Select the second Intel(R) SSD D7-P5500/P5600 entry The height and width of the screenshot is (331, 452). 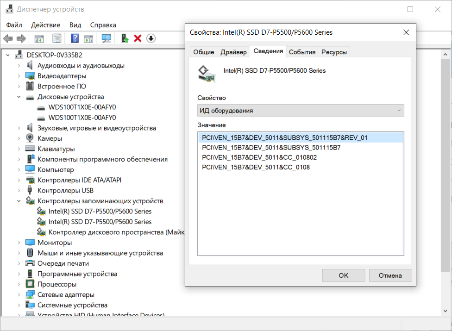click(x=100, y=222)
